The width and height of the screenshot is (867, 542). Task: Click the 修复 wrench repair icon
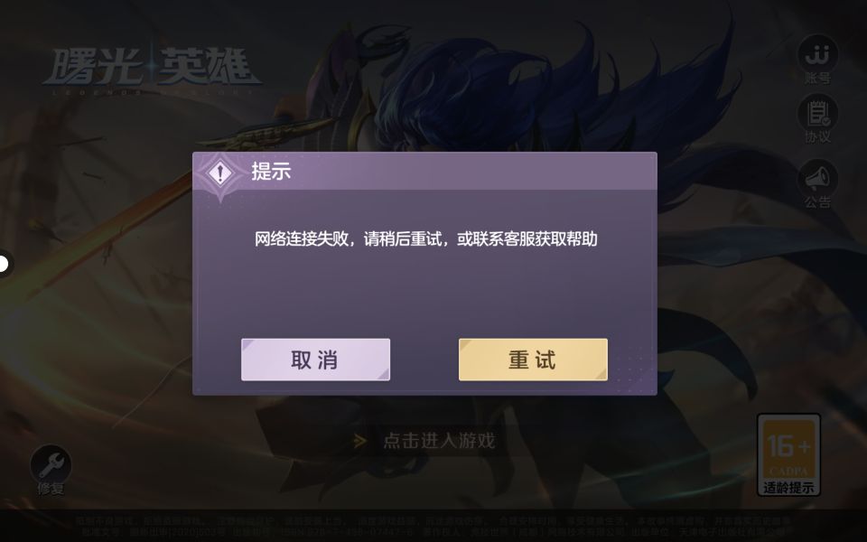[x=51, y=465]
